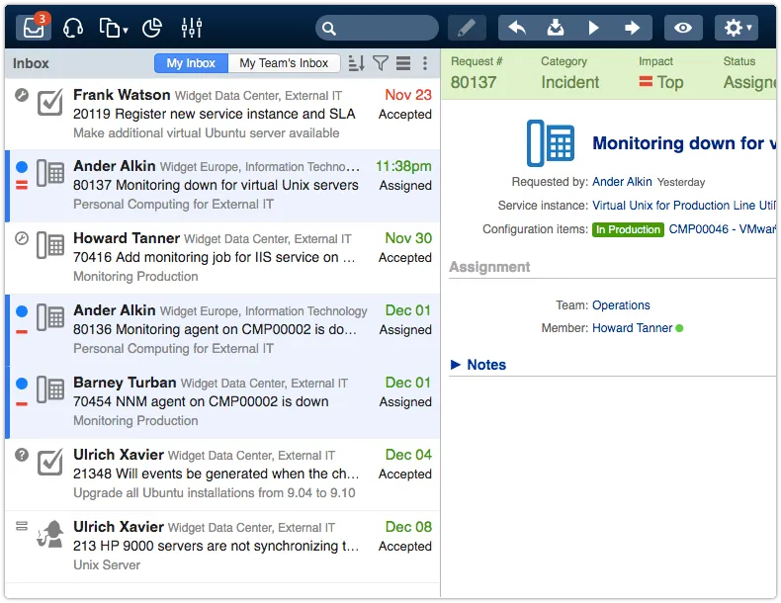Click Assignment section header
781x603 pixels.
point(489,267)
